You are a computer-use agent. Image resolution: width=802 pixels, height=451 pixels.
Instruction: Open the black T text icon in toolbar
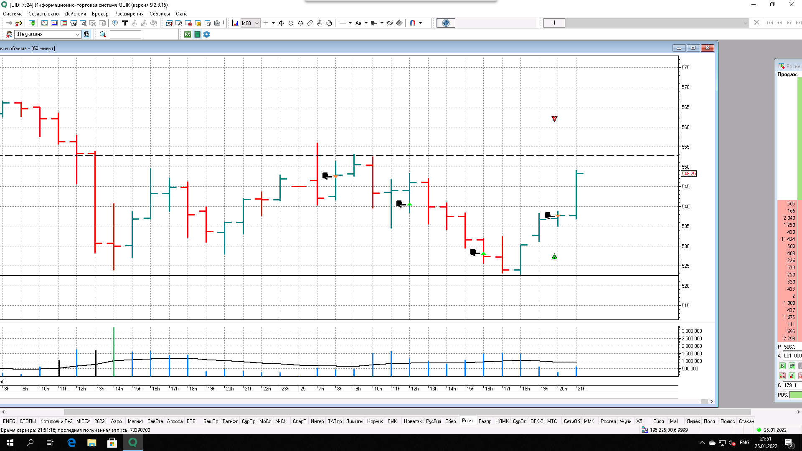[124, 23]
